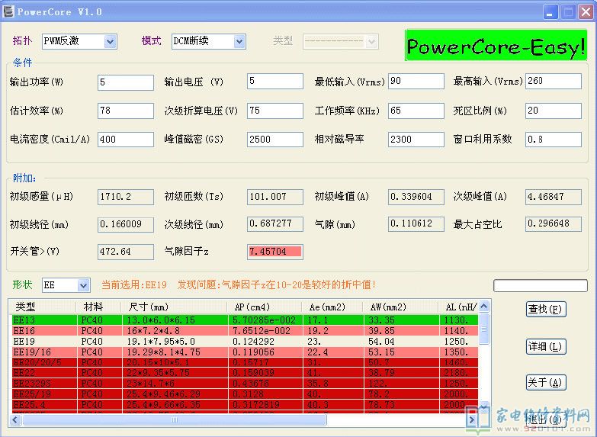Click the 初级线径 result field 0.166009
The width and height of the screenshot is (597, 437).
126,224
